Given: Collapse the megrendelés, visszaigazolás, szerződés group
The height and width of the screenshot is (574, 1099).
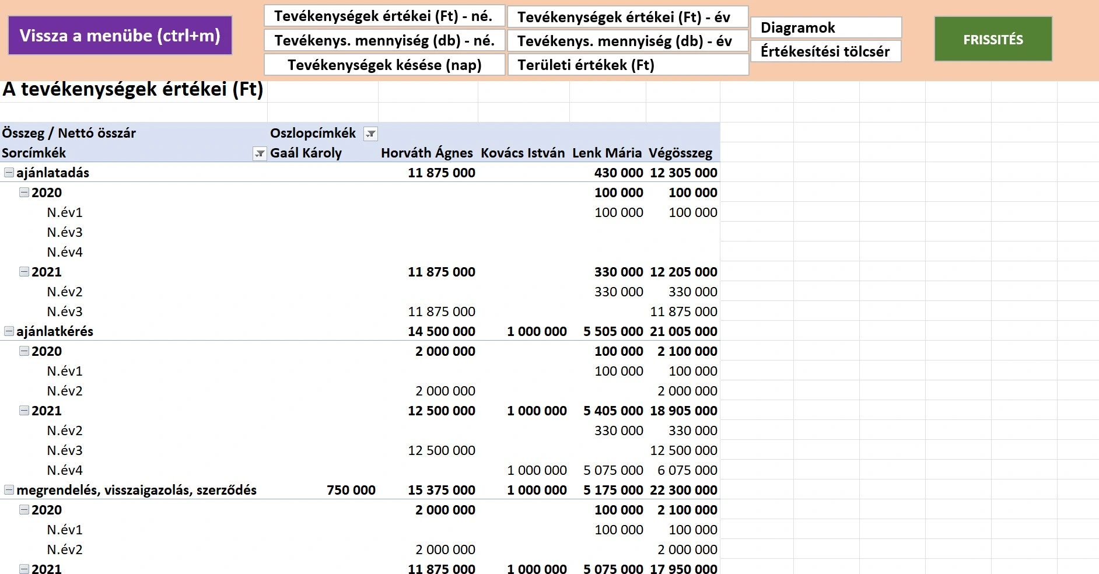Looking at the screenshot, I should [x=9, y=490].
